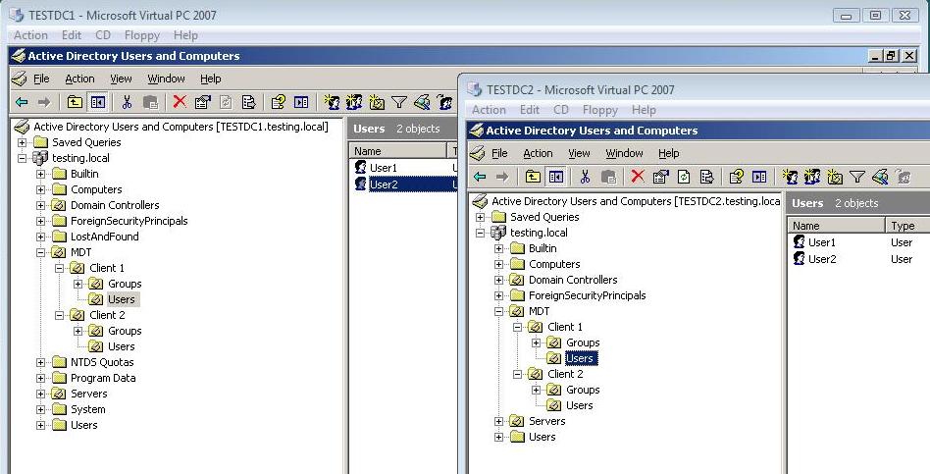Click the Back arrow in TESTDC2 toolbar
930x474 pixels.
(480, 177)
